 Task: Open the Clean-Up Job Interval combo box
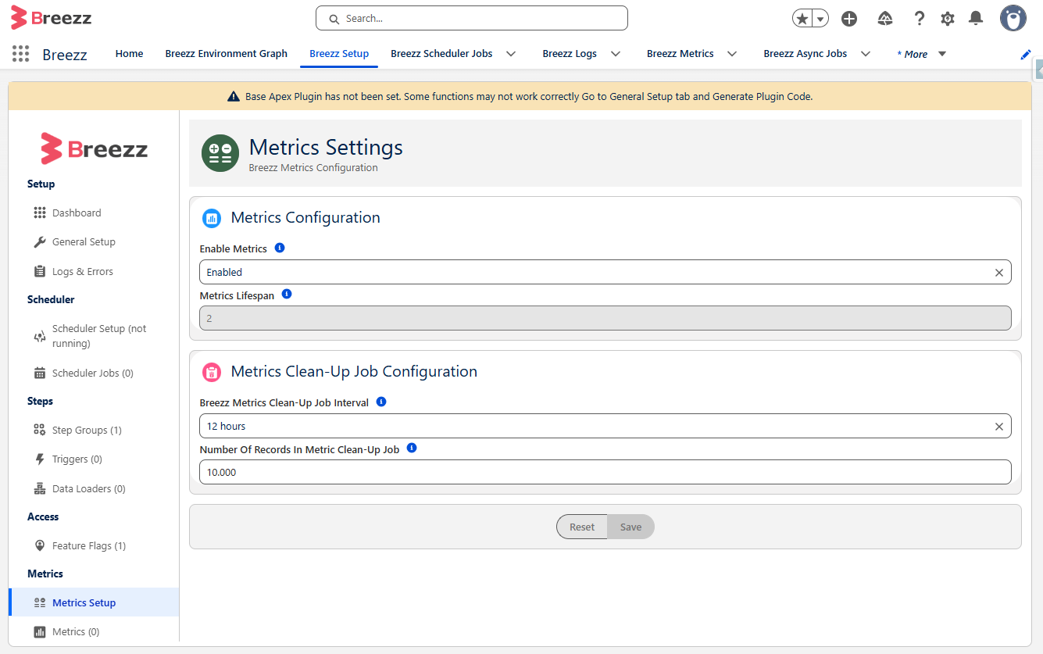(x=605, y=426)
